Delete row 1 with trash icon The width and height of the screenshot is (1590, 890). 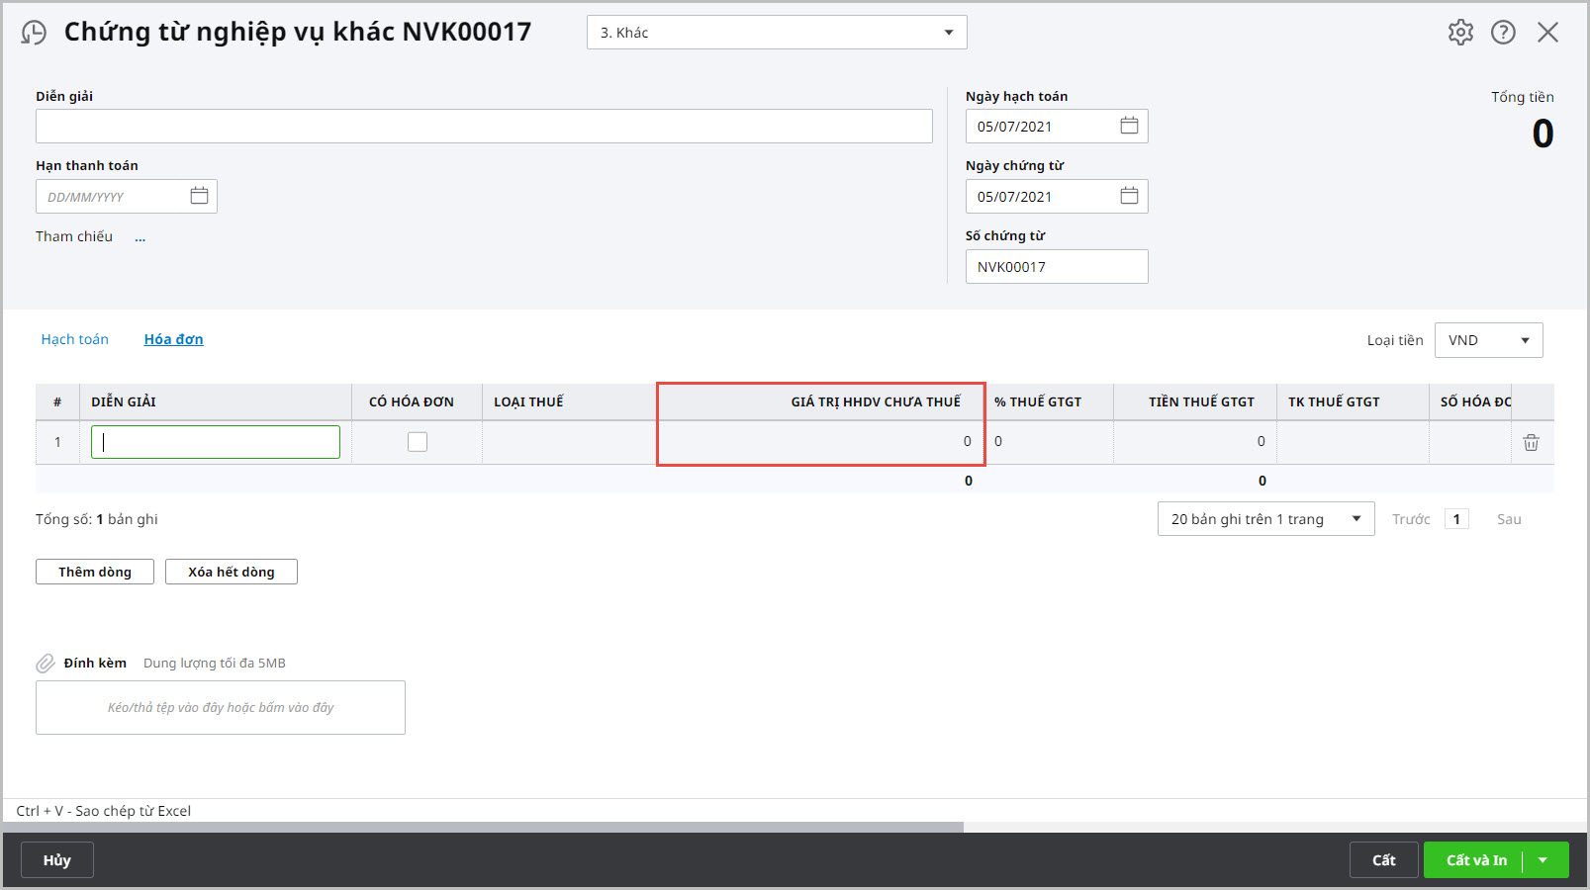click(1531, 442)
